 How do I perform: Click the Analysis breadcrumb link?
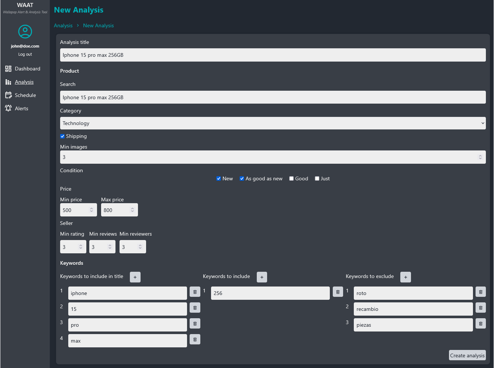pos(63,25)
